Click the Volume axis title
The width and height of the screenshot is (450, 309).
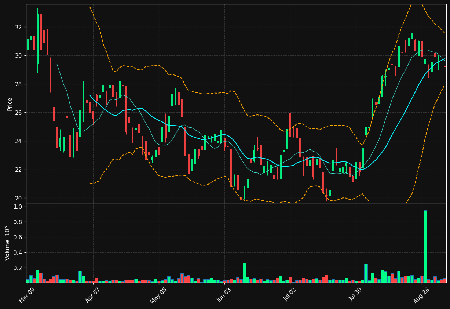coord(7,243)
